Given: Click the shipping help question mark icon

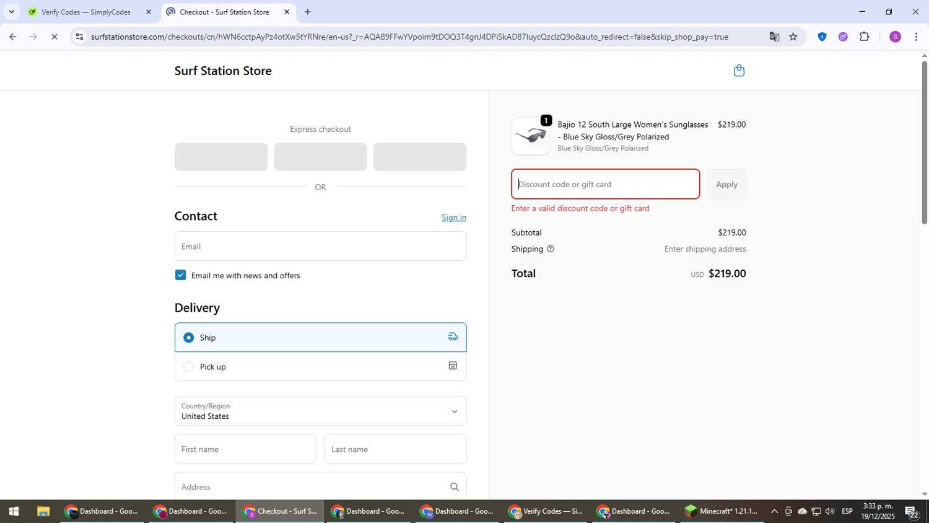Looking at the screenshot, I should (550, 249).
